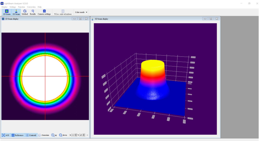This screenshot has height=141, width=259.
Task: Click the zoom up magnifier
Action: [54, 135]
